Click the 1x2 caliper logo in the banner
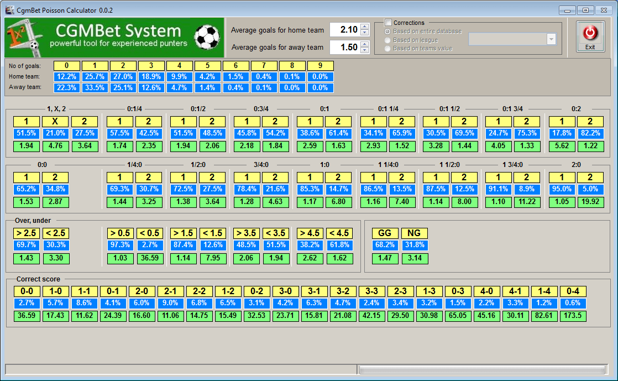 click(x=24, y=38)
